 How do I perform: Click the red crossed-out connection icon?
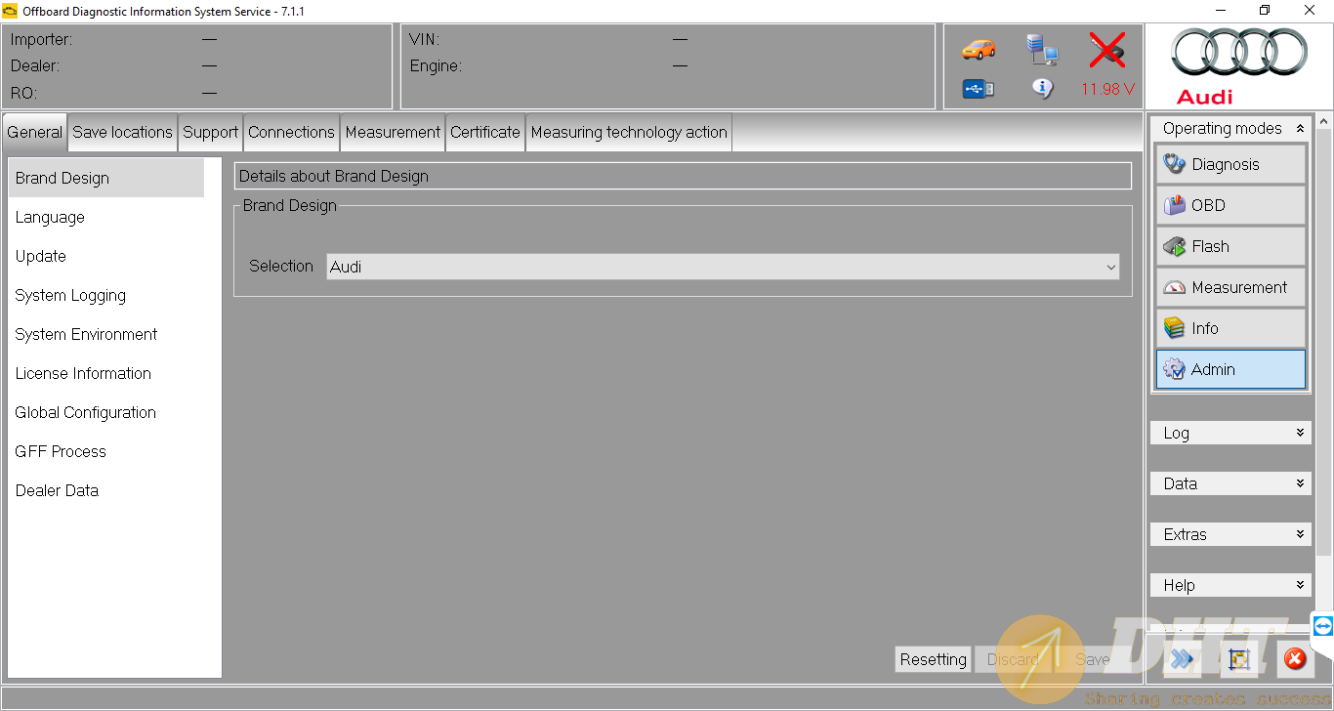[1107, 50]
